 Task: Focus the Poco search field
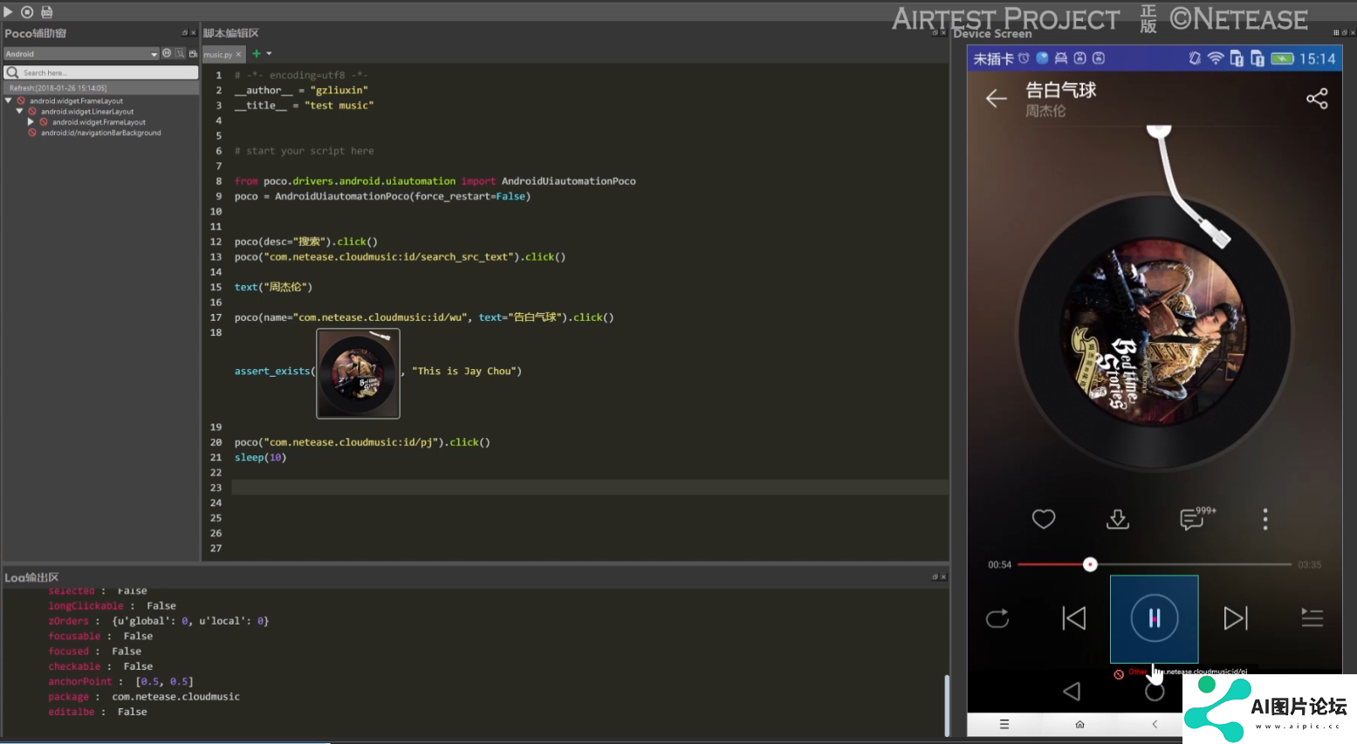[x=101, y=72]
